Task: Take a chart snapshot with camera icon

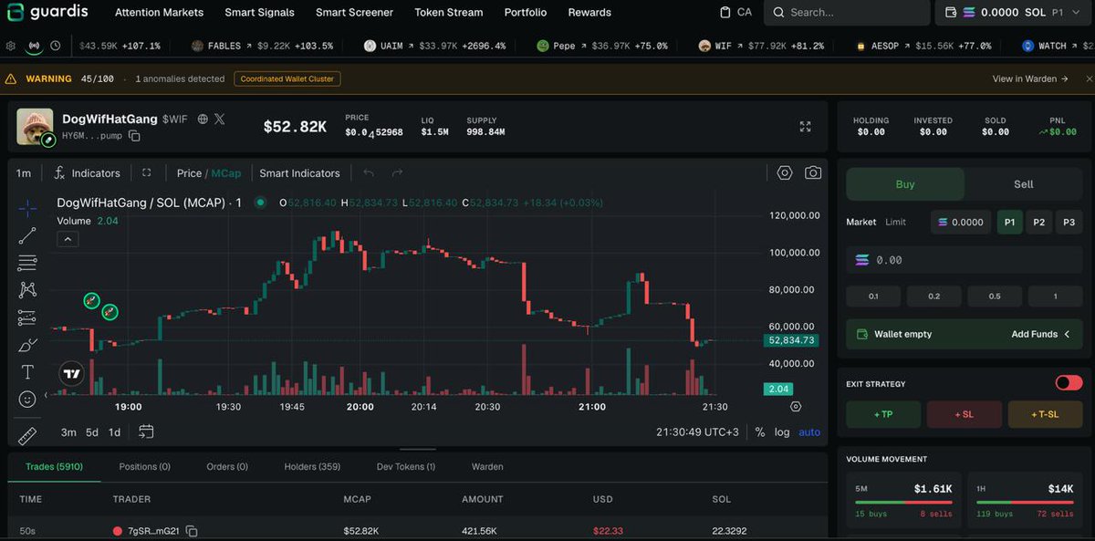Action: point(813,172)
